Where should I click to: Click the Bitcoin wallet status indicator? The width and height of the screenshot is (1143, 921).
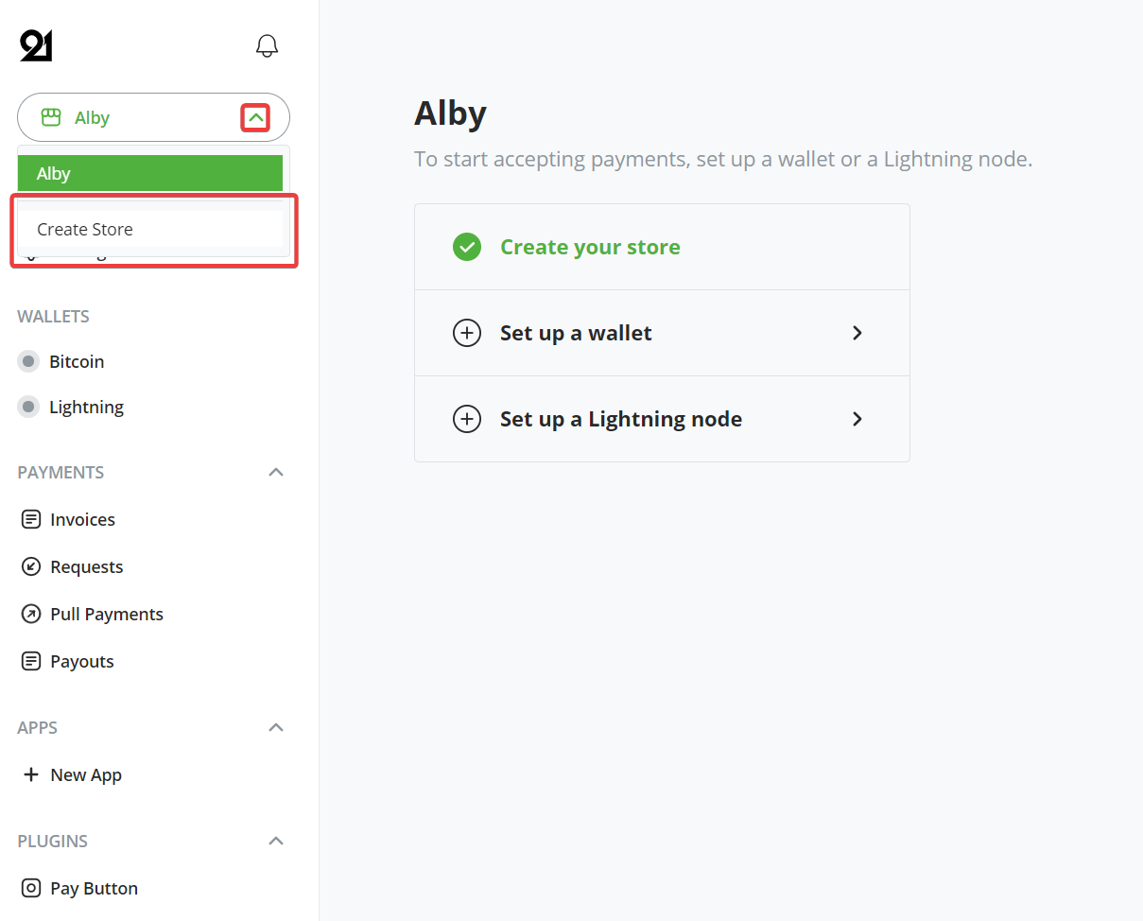(x=29, y=361)
